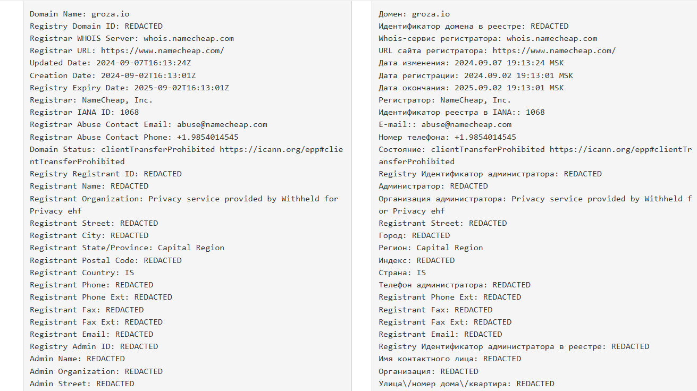
Task: Click the "Регион: Capital Region" line
Action: pos(431,248)
